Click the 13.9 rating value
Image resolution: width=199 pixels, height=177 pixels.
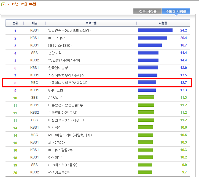pyautogui.click(x=184, y=67)
